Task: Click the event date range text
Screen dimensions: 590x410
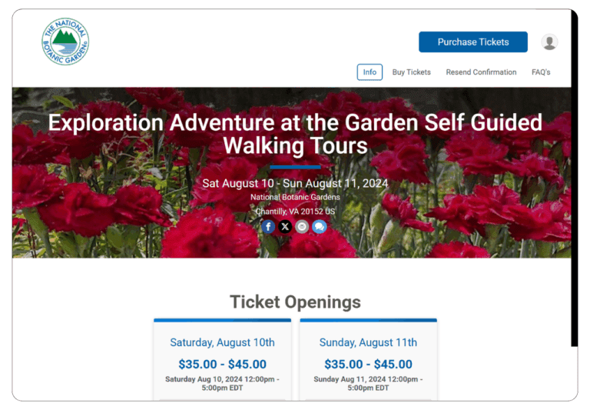Action: 295,183
